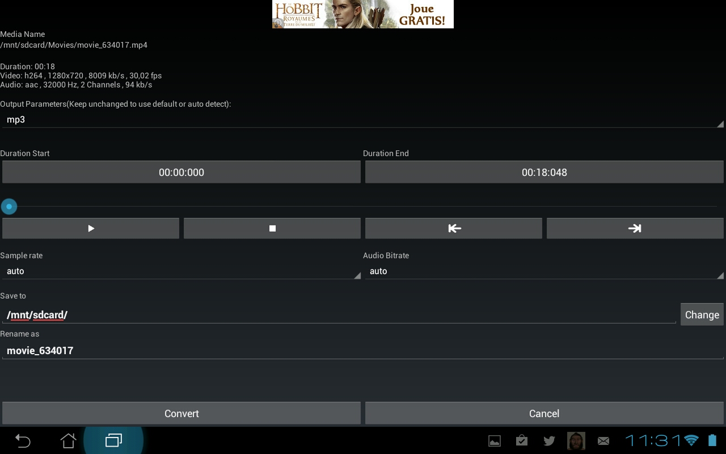Tap the Duration Start time button

(181, 172)
